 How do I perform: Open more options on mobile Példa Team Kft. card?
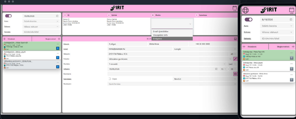(x=292, y=53)
